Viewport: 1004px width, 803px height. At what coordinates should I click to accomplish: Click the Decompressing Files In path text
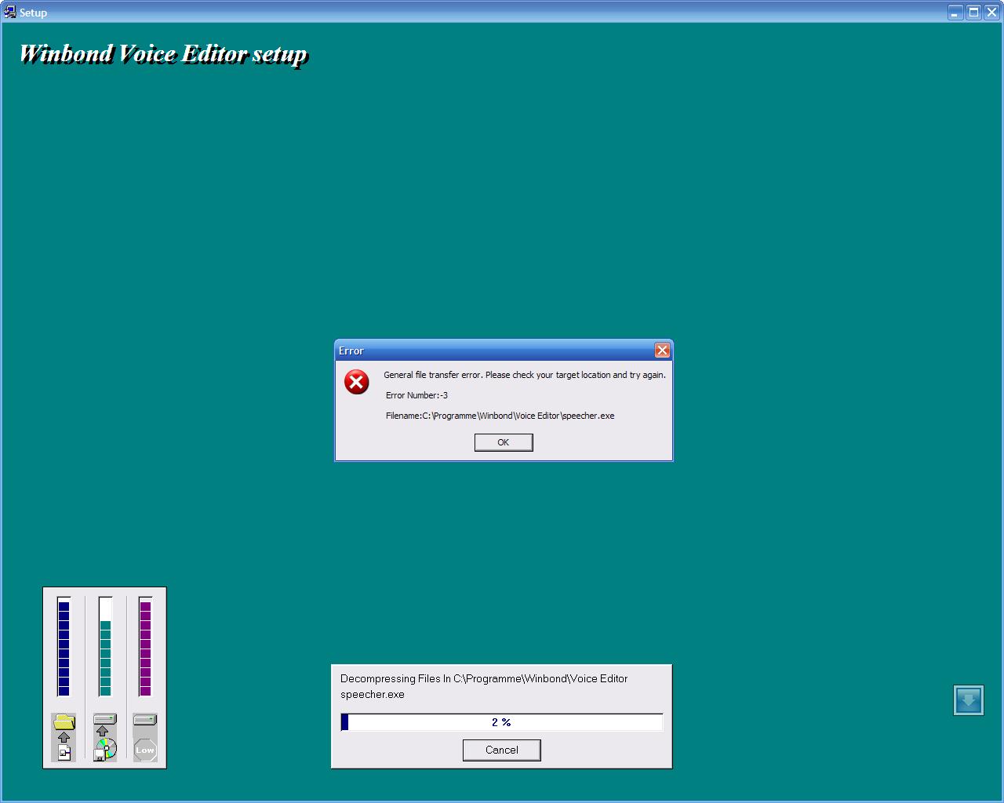(484, 678)
